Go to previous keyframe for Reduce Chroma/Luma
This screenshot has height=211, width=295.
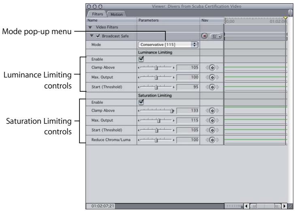tap(207, 140)
